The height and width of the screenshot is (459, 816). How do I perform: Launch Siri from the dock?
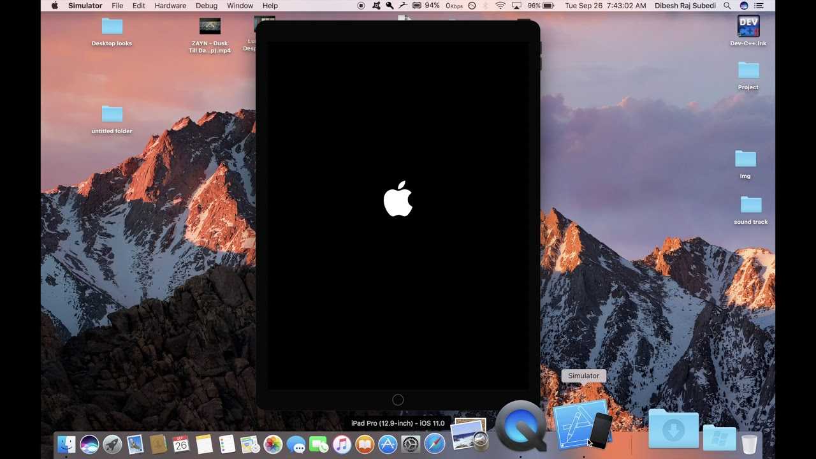(x=89, y=444)
